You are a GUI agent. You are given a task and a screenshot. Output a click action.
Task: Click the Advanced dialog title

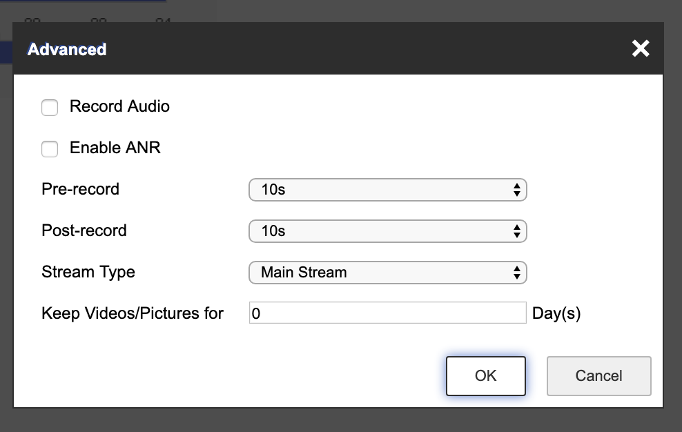coord(67,50)
